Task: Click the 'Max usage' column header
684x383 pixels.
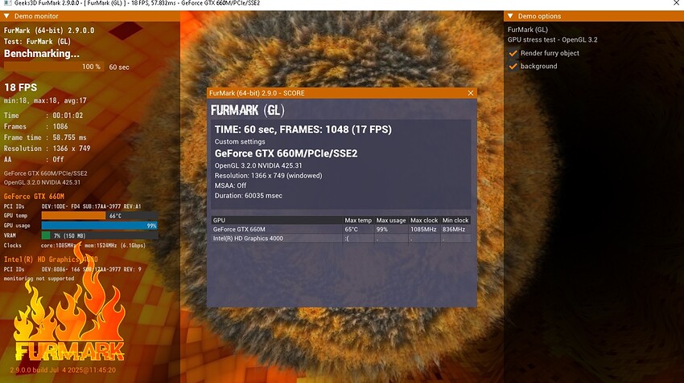Action: click(x=391, y=220)
